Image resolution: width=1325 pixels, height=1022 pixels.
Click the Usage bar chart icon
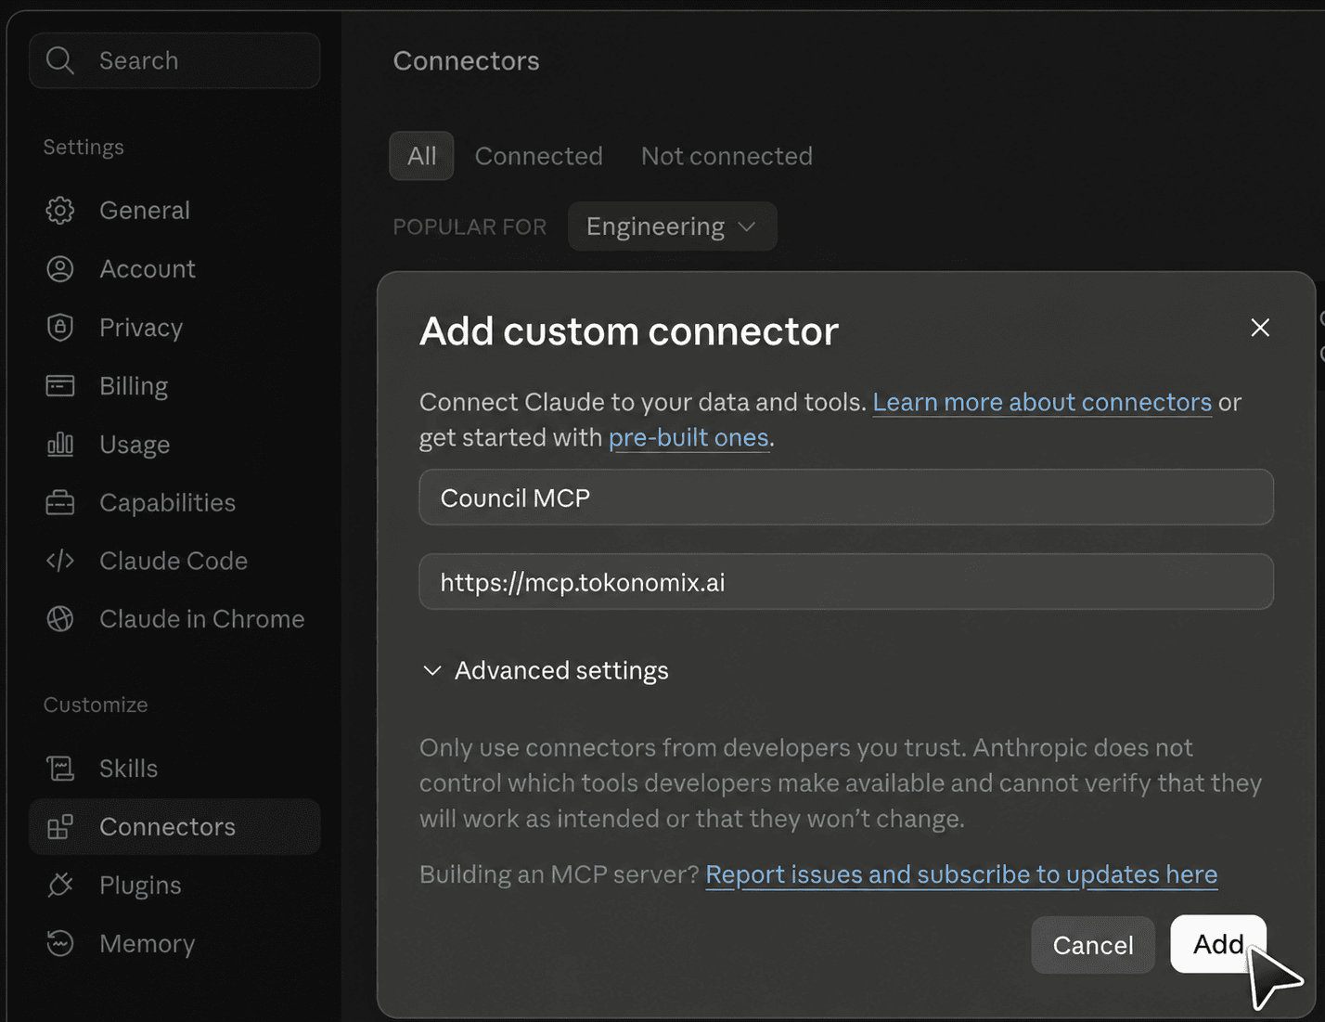60,445
